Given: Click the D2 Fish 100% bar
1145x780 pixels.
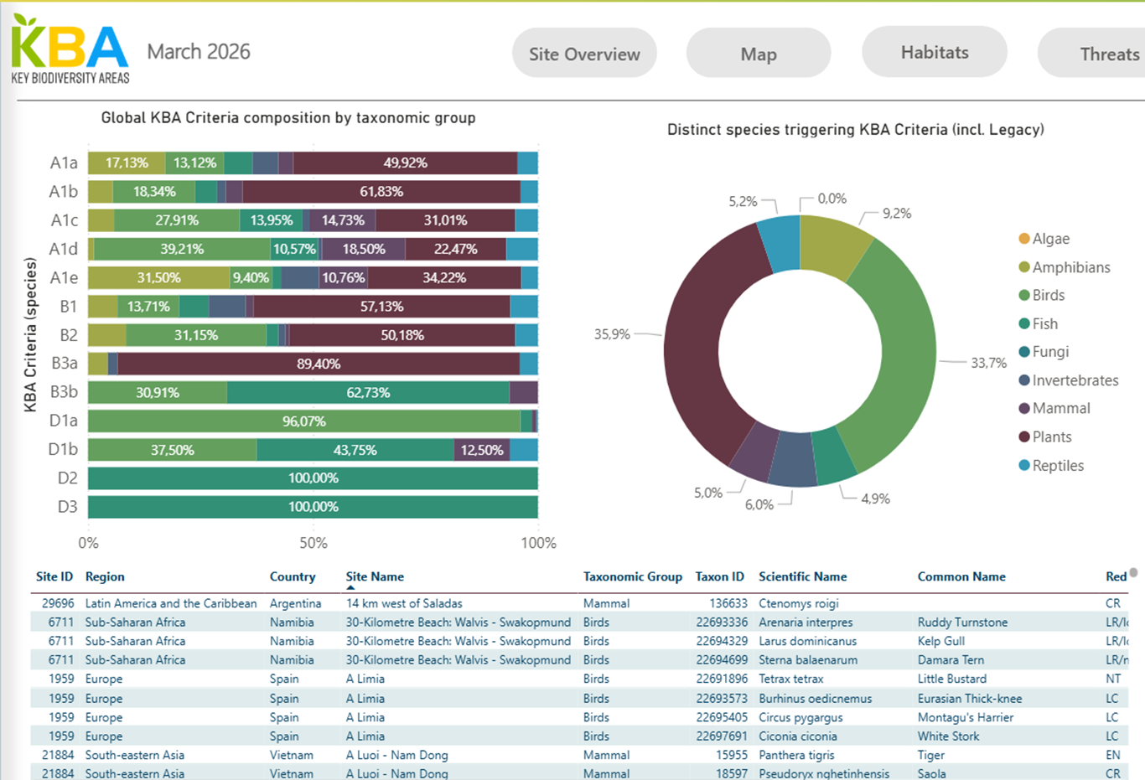Looking at the screenshot, I should point(313,478).
